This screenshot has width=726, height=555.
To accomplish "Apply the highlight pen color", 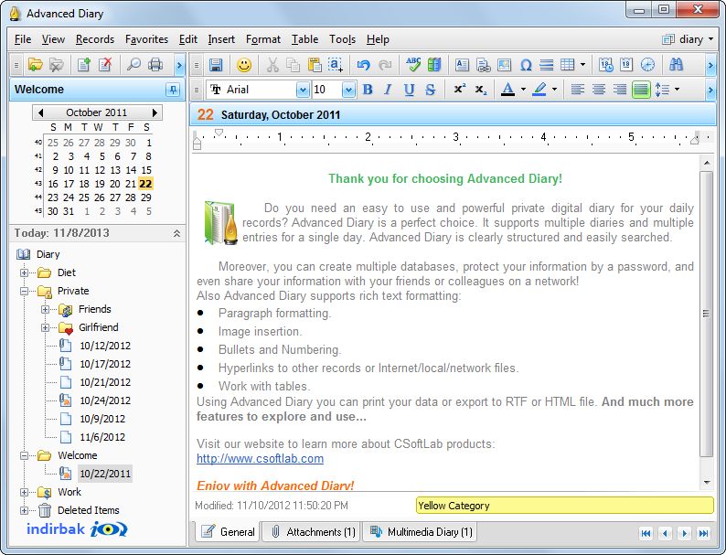I will [539, 90].
